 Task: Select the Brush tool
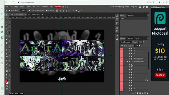point(7,39)
